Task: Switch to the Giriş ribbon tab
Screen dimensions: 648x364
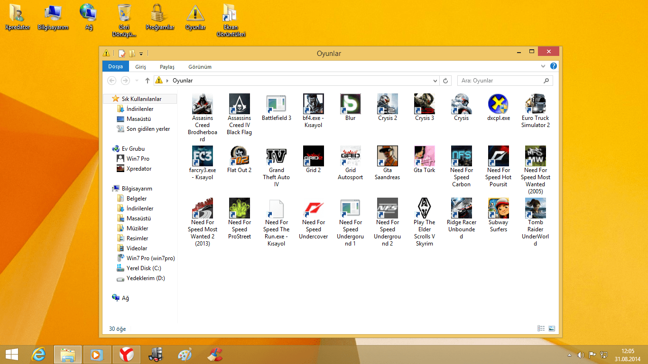Action: point(141,67)
